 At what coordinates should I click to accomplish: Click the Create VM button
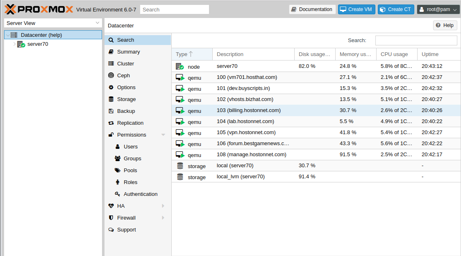pyautogui.click(x=356, y=9)
